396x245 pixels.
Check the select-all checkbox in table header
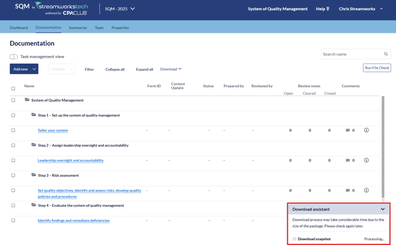[14, 88]
